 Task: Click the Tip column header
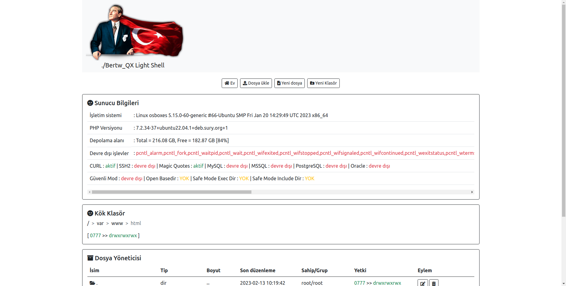click(x=164, y=270)
